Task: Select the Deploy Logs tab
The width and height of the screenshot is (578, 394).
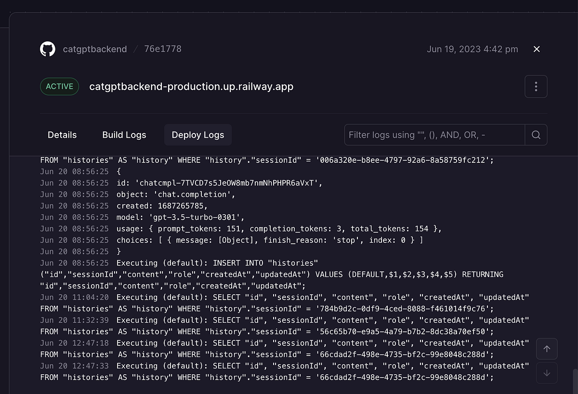Action: pyautogui.click(x=197, y=135)
